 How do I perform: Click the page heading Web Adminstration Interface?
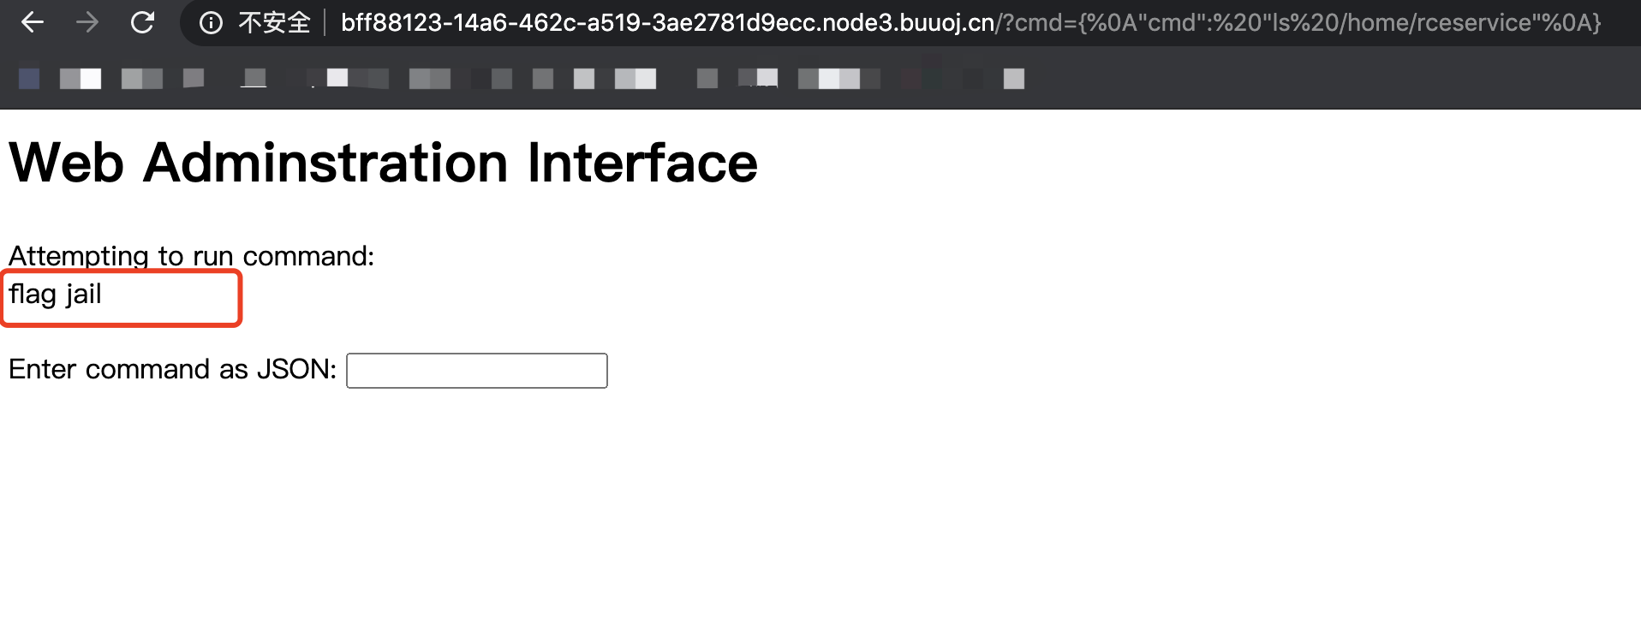click(x=382, y=161)
